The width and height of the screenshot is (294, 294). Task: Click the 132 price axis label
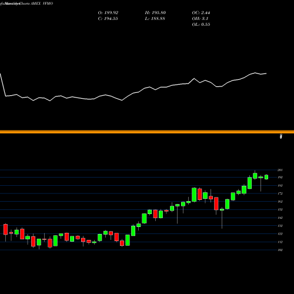coord(280,226)
